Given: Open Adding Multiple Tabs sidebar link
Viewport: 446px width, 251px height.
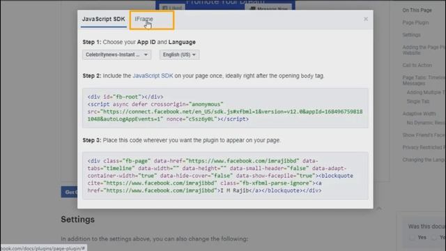Looking at the screenshot, I should [x=426, y=92].
